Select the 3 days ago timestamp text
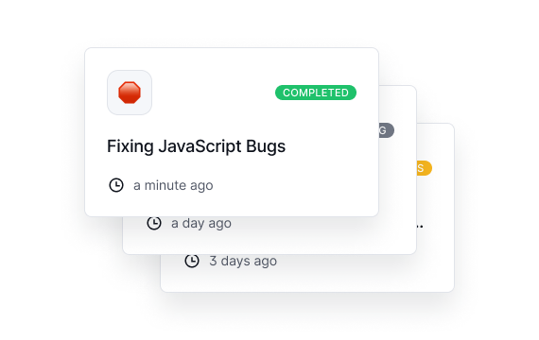 pos(243,261)
